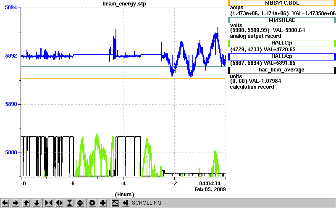Screen dimensions: 336x208
Task: Select the MBSY1C.BDL curve legend
Action: pyautogui.click(x=282, y=3)
